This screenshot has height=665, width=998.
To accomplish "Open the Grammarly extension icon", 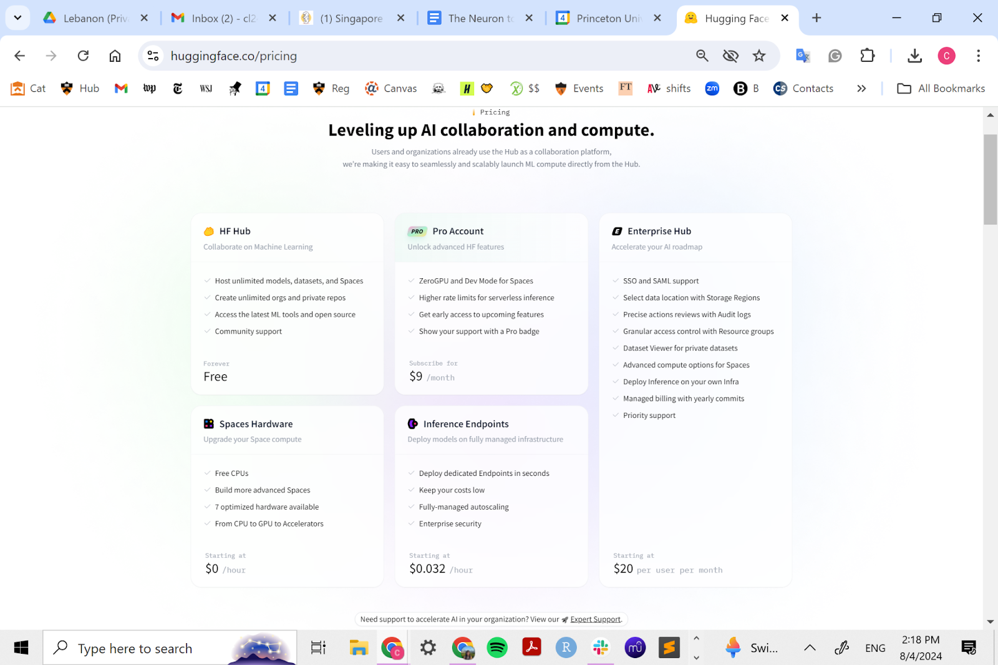I will click(x=835, y=56).
